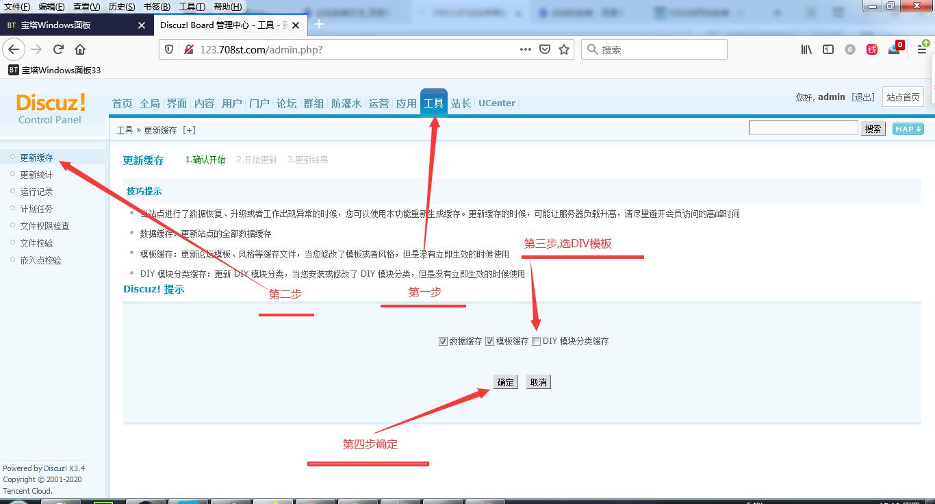Click the Discuz! Control Panel logo

pyautogui.click(x=51, y=110)
